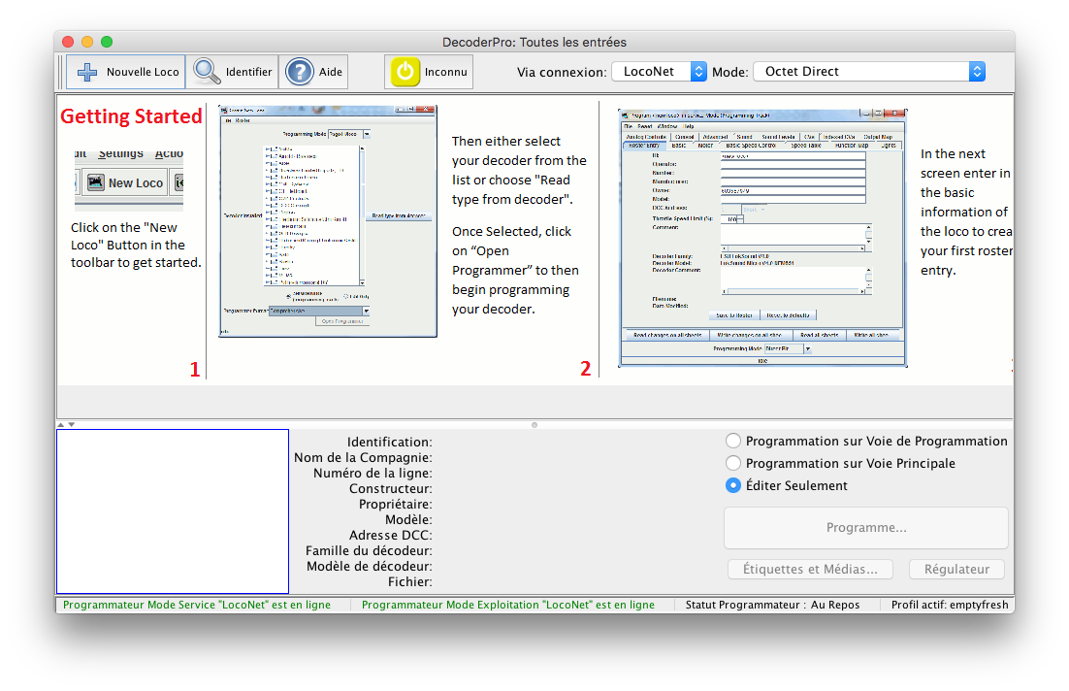Image resolution: width=1069 pixels, height=691 pixels.
Task: Select Programmation sur Voie Principale option
Action: 733,463
